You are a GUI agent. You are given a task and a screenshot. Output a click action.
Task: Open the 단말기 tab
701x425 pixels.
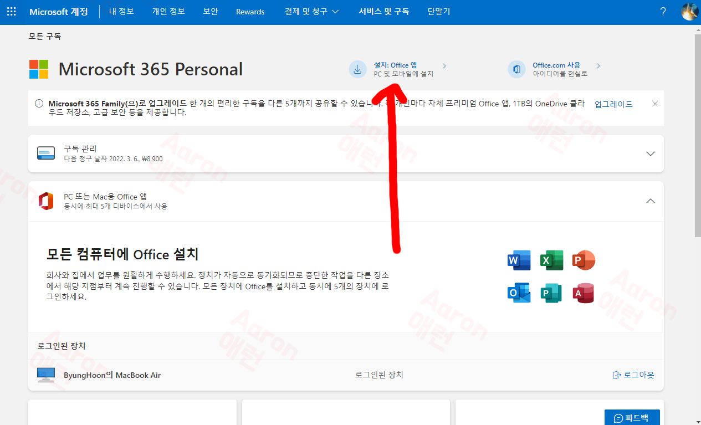(439, 12)
